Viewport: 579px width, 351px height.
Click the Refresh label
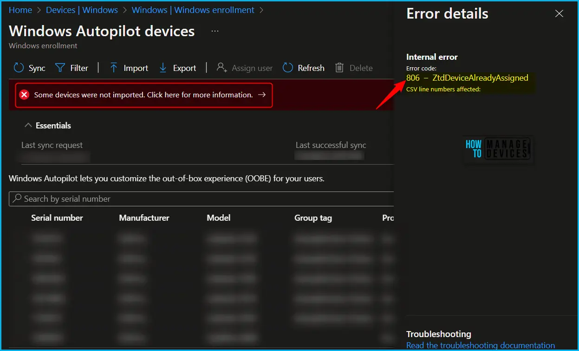pos(311,68)
